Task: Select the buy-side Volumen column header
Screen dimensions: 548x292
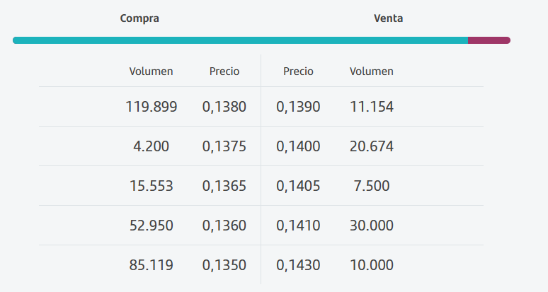Action: [151, 71]
